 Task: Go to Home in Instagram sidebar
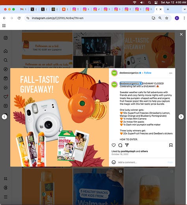coord(6,51)
